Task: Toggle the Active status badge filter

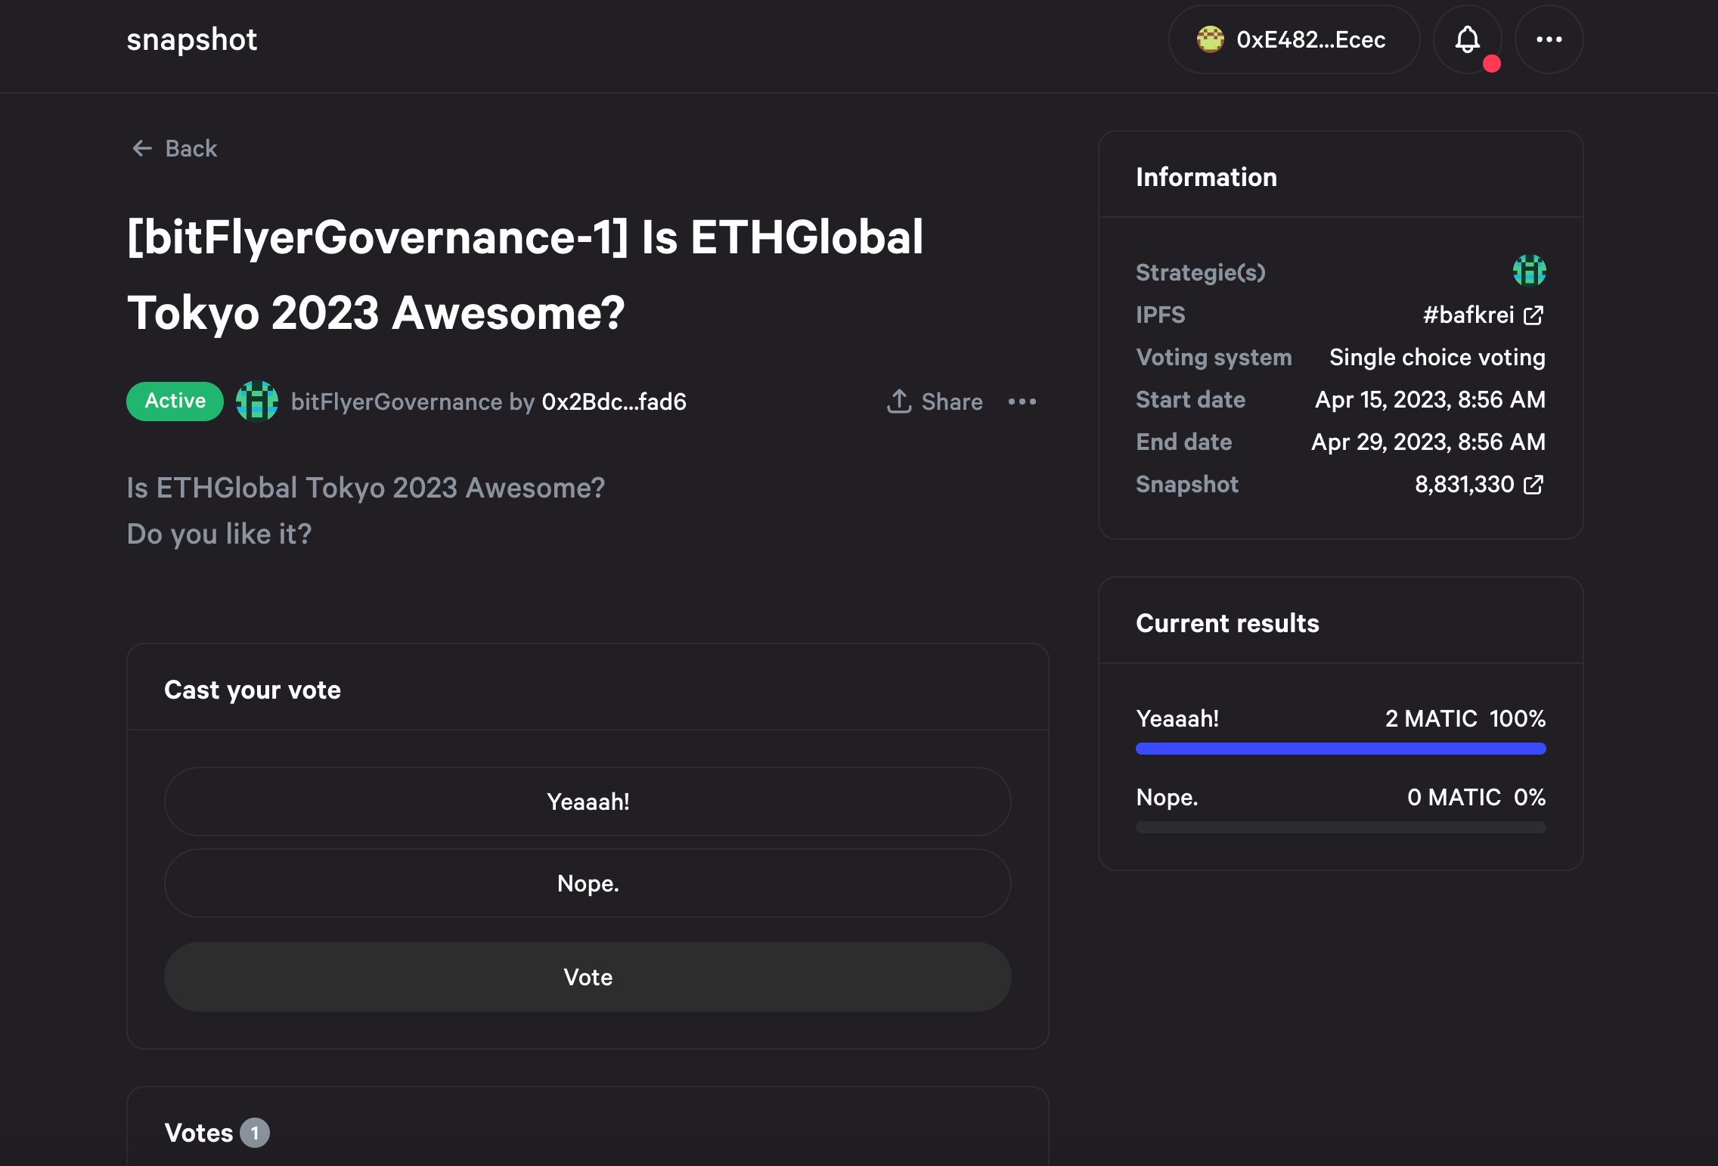Action: [175, 401]
